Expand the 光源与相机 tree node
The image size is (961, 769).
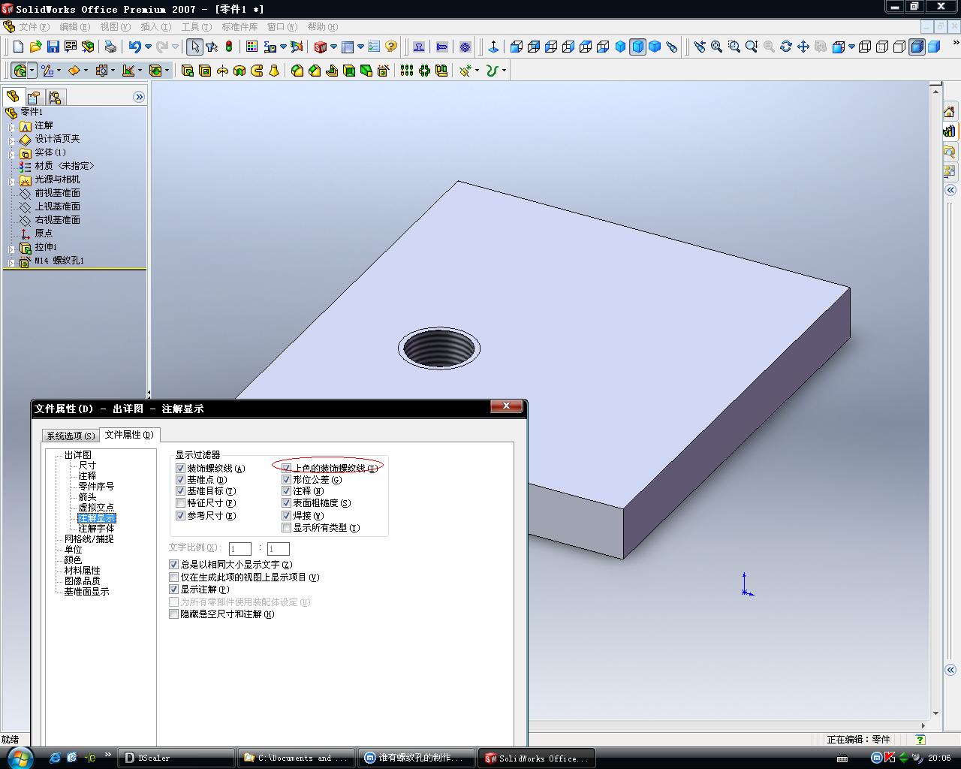tap(11, 180)
